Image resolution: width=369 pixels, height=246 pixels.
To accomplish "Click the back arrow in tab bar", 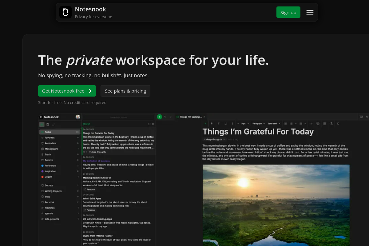I will pyautogui.click(x=165, y=117).
